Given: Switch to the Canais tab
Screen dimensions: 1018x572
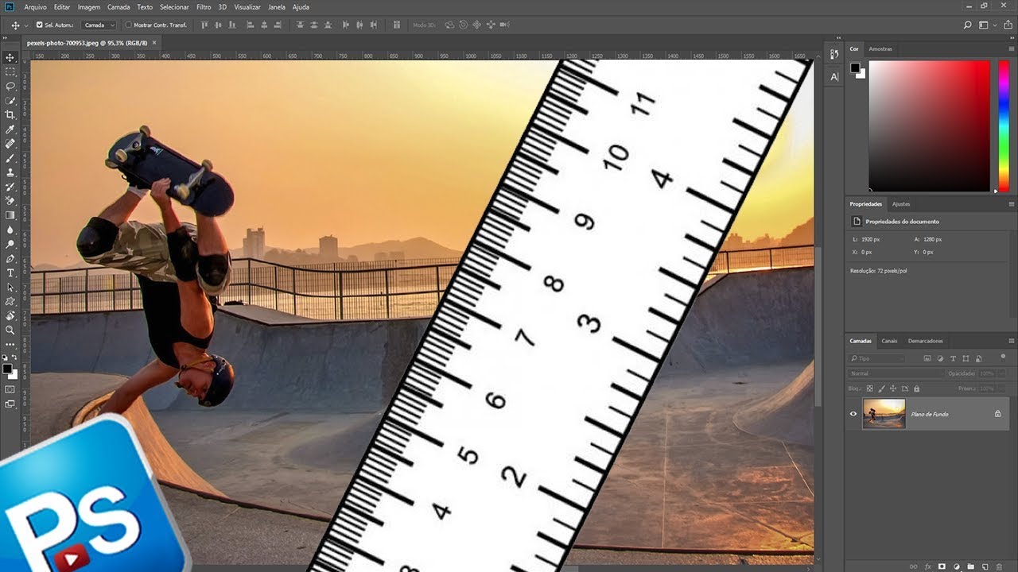Looking at the screenshot, I should 889,341.
